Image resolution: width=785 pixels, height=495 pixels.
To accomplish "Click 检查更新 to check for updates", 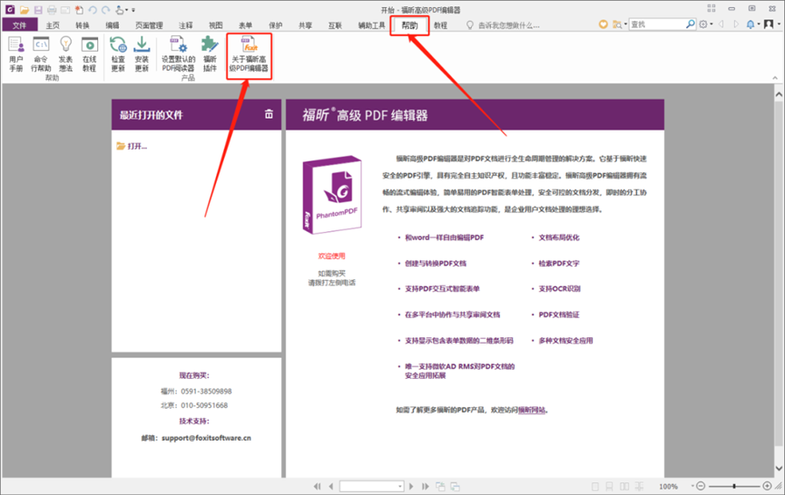I will 118,54.
